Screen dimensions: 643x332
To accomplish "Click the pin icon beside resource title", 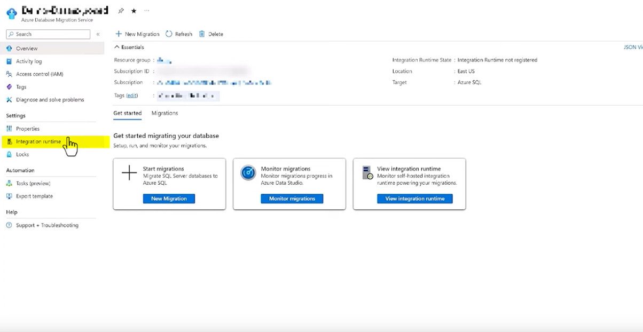I will pos(121,11).
